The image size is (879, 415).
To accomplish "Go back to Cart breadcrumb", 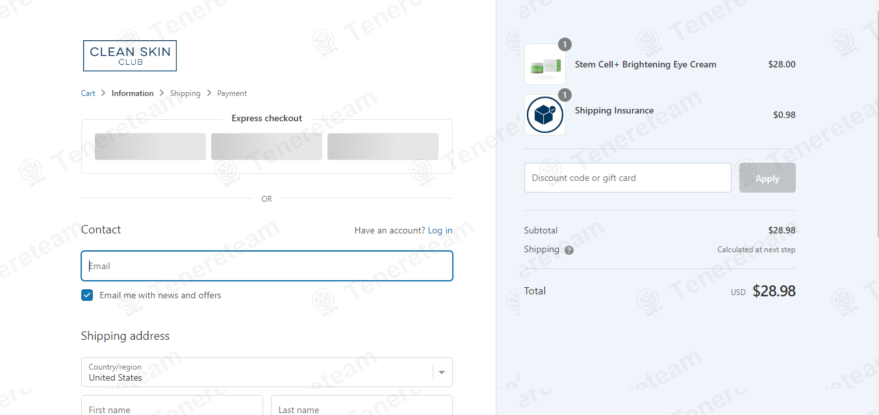I will click(x=88, y=93).
